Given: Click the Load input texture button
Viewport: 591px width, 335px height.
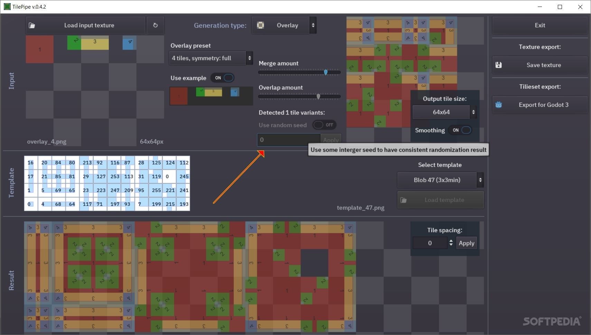Looking at the screenshot, I should pyautogui.click(x=85, y=25).
